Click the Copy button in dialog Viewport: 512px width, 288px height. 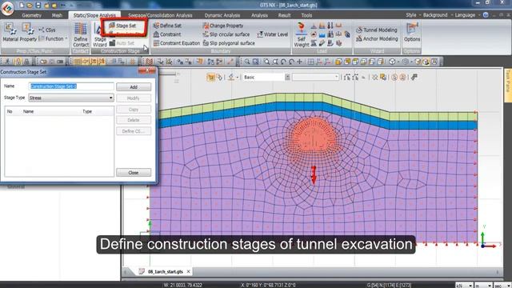click(x=134, y=110)
